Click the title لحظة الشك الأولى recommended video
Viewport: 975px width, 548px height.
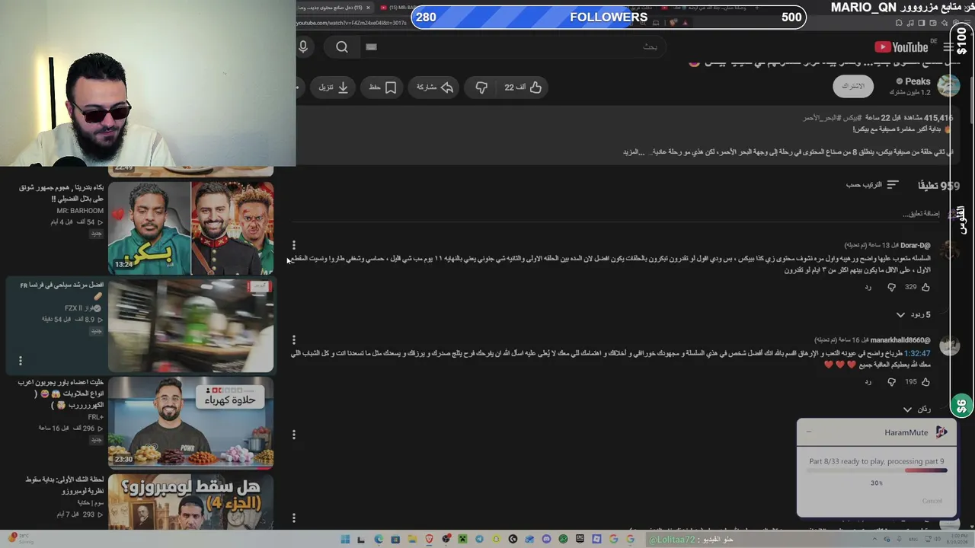(x=64, y=485)
